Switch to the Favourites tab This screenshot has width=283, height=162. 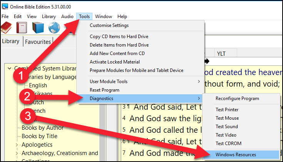point(38,42)
